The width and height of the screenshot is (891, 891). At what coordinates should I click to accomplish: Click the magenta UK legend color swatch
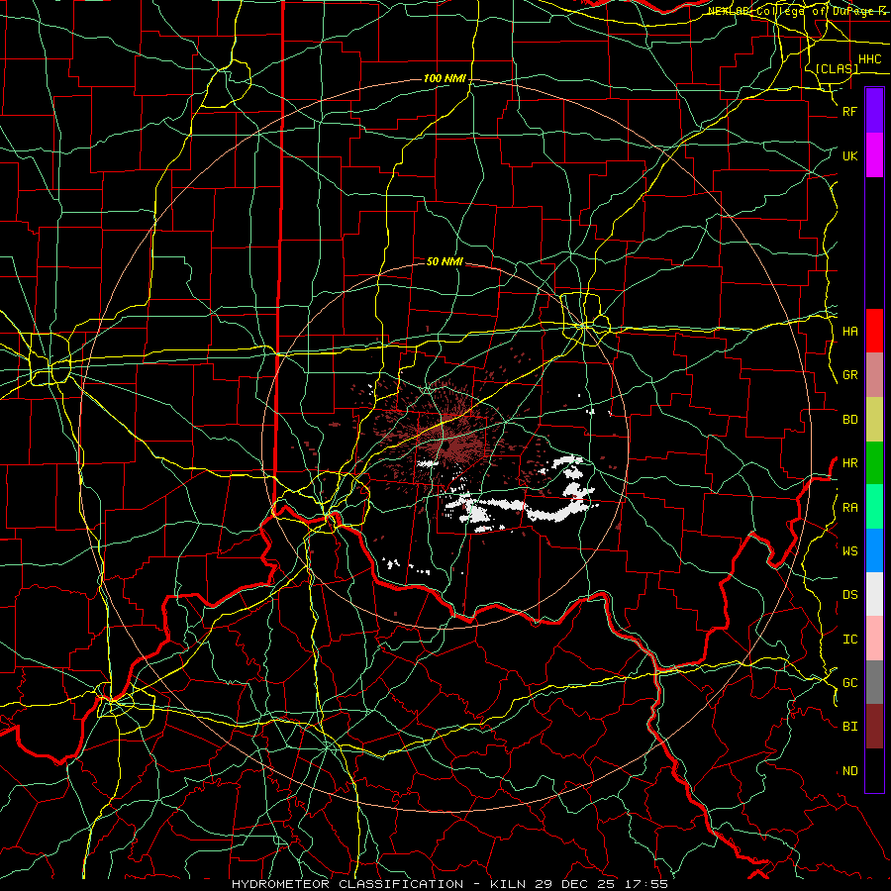[x=874, y=155]
